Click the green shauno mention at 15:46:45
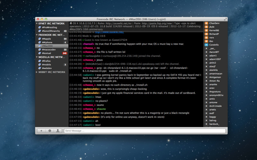 pyautogui.click(x=101, y=109)
